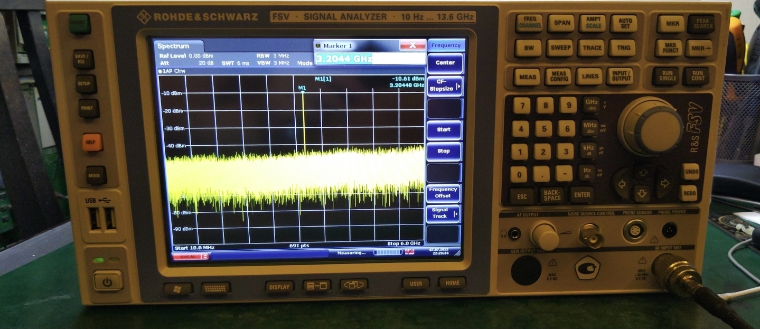
Task: Tap the DISPLAY key
Action: pos(279,287)
